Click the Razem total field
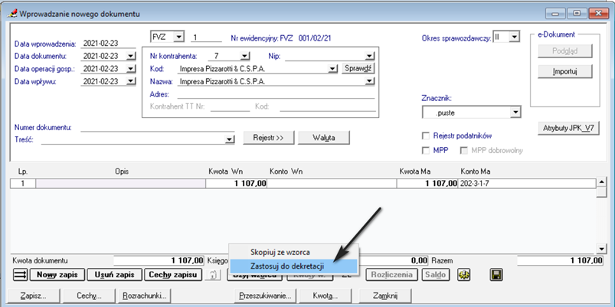Image resolution: width=615 pixels, height=307 pixels. pyautogui.click(x=560, y=260)
